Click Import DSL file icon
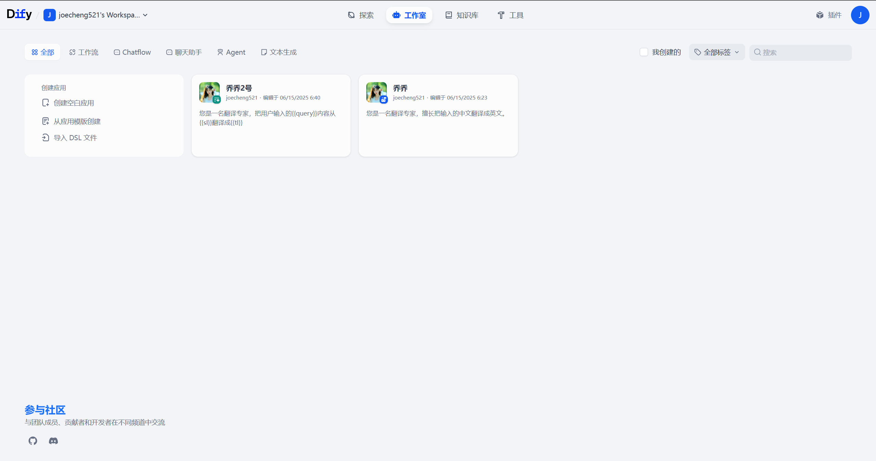 pyautogui.click(x=46, y=138)
